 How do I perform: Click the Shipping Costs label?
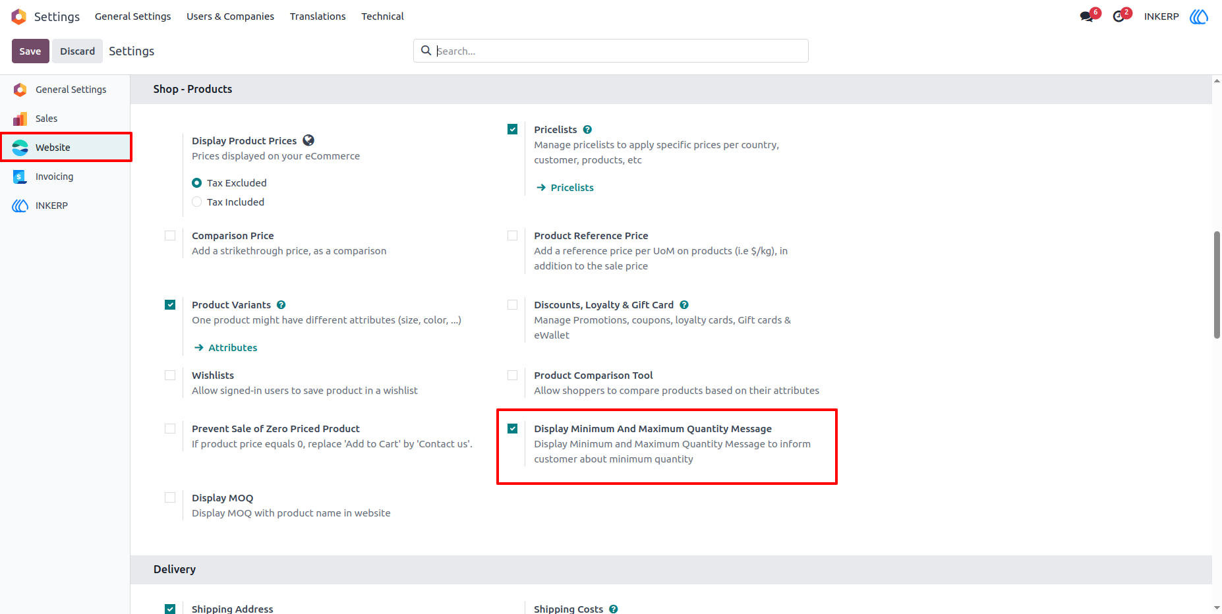tap(569, 609)
